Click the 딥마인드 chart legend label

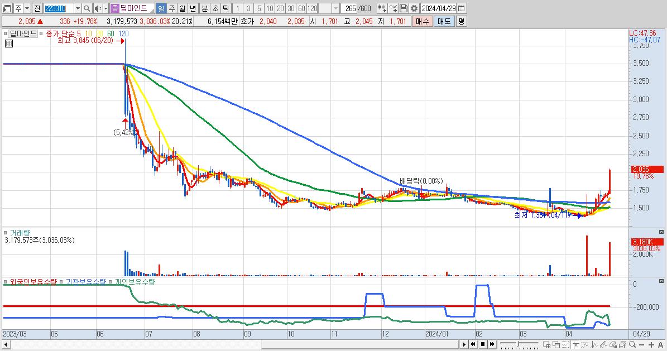[x=23, y=33]
